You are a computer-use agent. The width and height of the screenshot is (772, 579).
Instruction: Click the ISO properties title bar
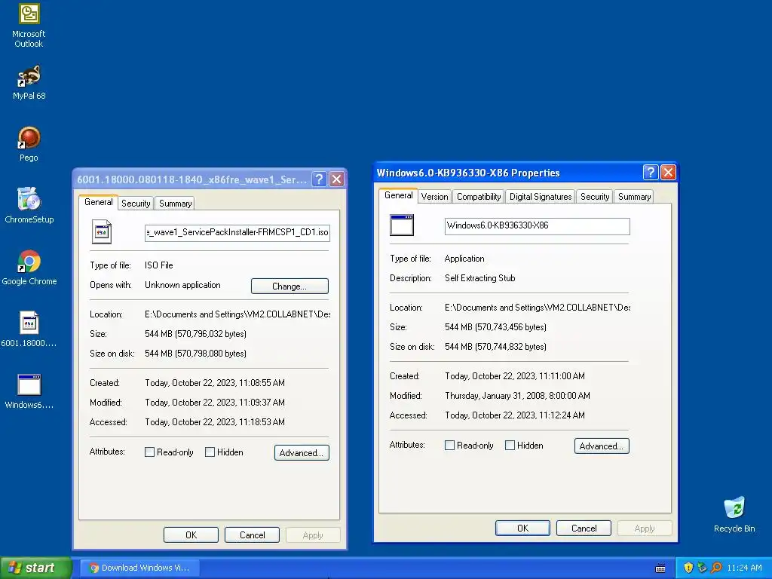(192, 179)
